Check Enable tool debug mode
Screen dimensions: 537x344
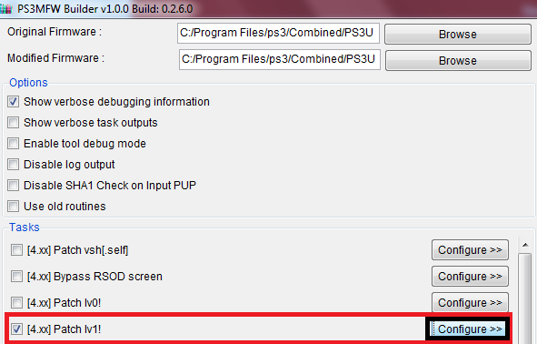[x=14, y=144]
